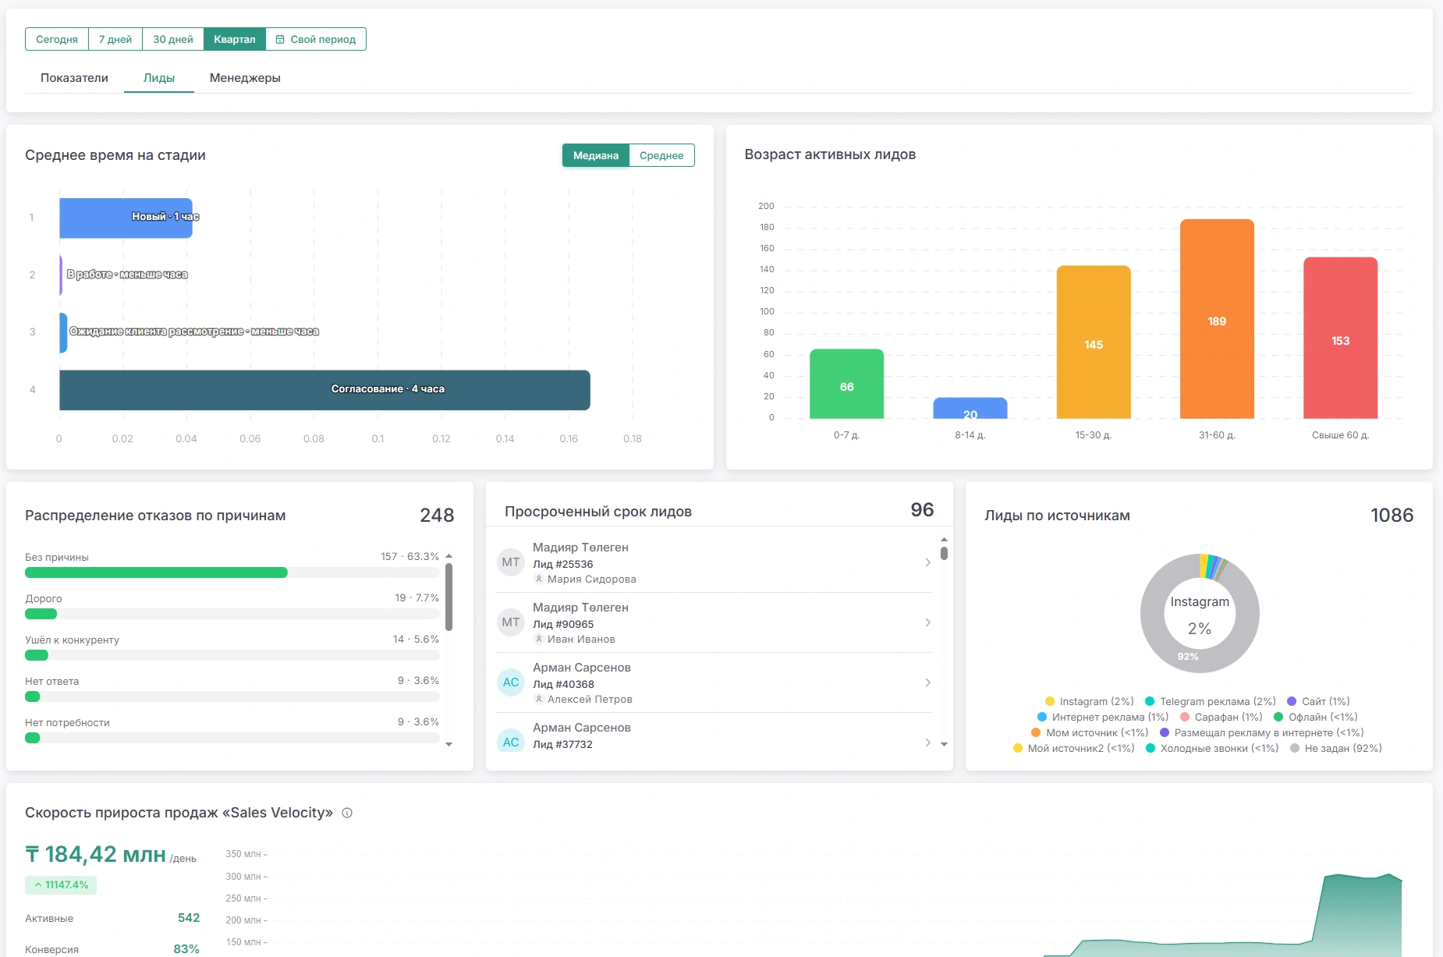Screen dimensions: 1443x957
Task: Click the Согласование · 4 часа bar
Action: click(324, 390)
